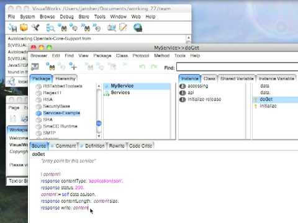This screenshot has height=223, width=298.
Task: Click the greyed redo arrow in browser toolbar
Action: (154, 66)
